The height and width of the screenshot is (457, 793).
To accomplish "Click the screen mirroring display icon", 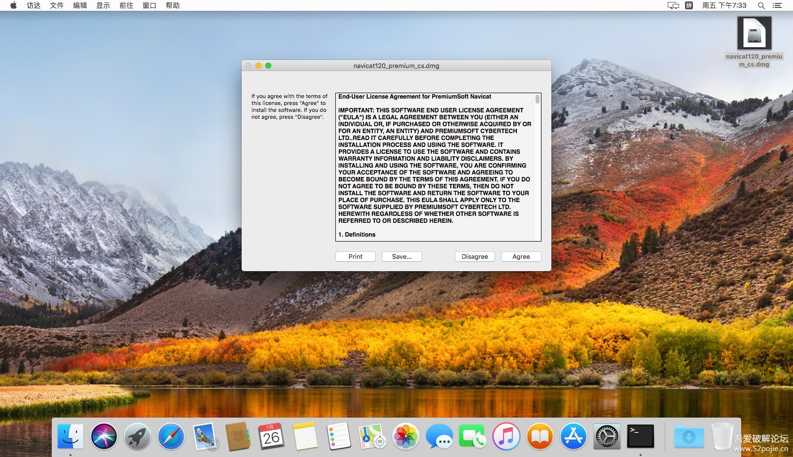I will [673, 5].
